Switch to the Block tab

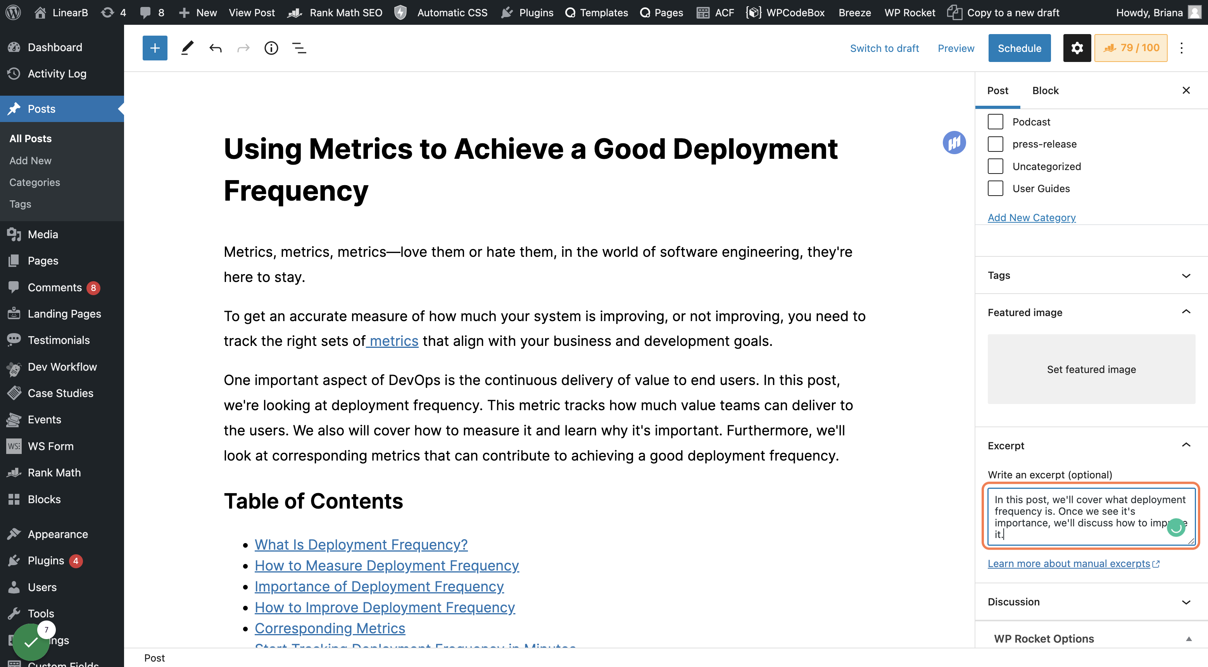[x=1045, y=90]
